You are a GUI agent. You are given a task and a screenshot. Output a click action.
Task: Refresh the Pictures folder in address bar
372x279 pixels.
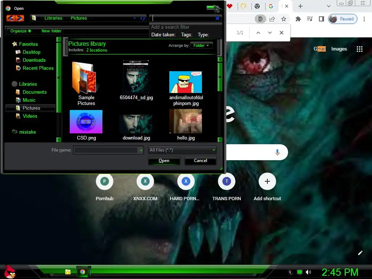142,18
